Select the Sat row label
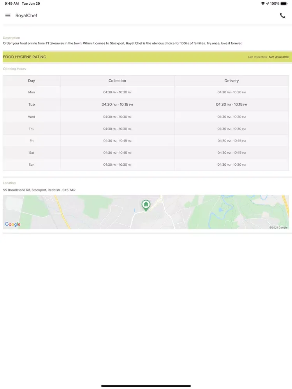 [x=32, y=152]
